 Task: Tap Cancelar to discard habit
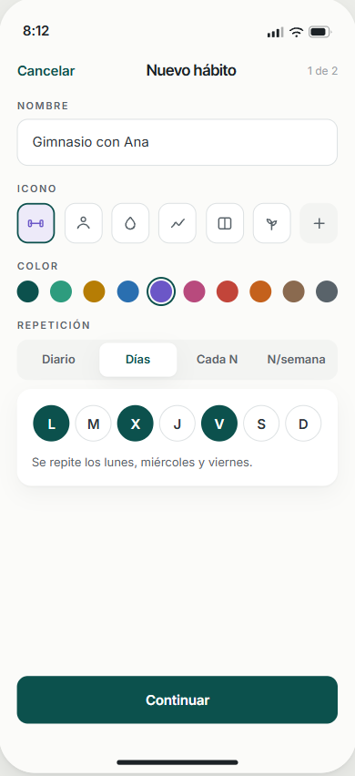click(x=46, y=71)
